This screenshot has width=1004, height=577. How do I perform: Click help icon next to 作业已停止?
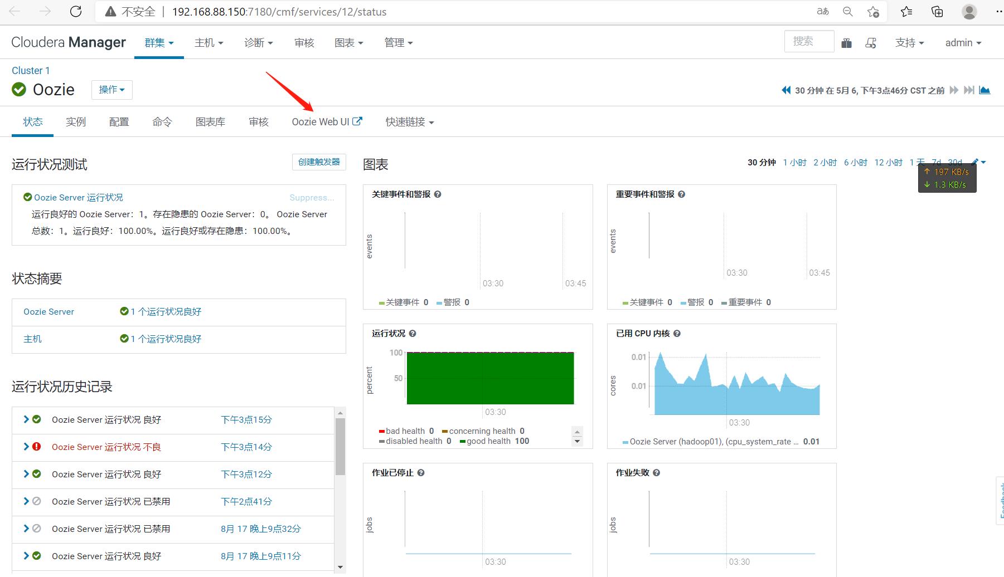(x=421, y=473)
